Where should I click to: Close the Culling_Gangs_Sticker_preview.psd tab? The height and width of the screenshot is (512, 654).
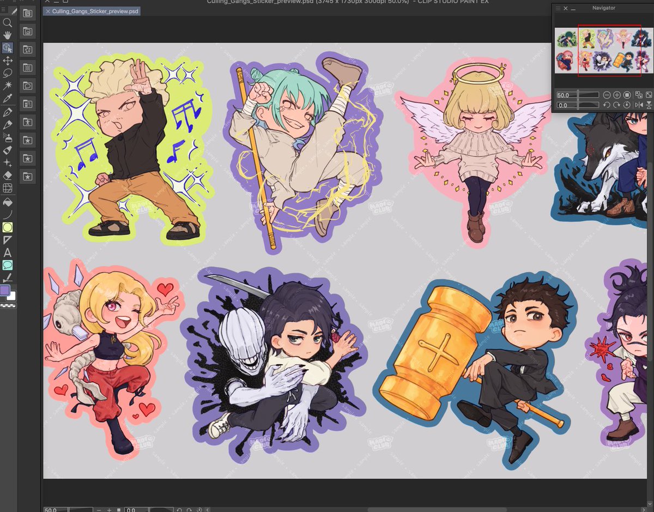click(48, 11)
